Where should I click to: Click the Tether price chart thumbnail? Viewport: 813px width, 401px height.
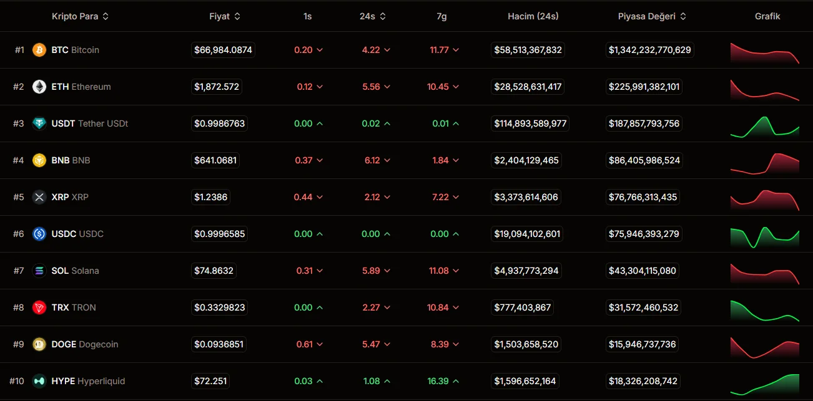point(765,127)
